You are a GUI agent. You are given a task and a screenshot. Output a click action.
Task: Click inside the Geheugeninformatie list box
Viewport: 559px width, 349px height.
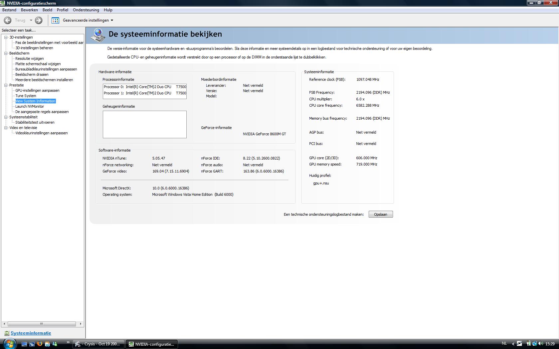pos(145,124)
